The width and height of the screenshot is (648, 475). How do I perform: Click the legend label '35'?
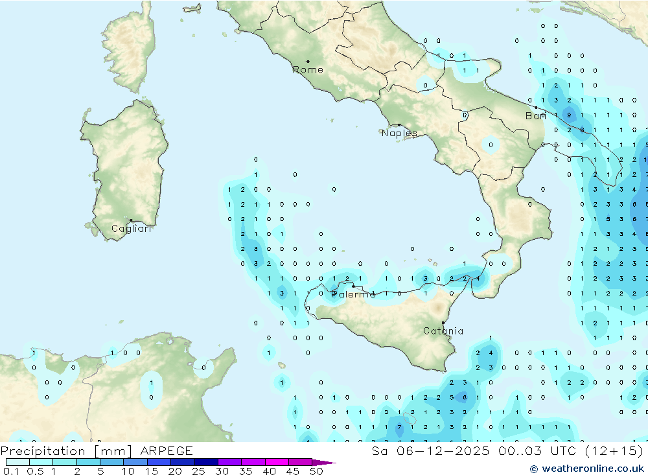pos(246,471)
